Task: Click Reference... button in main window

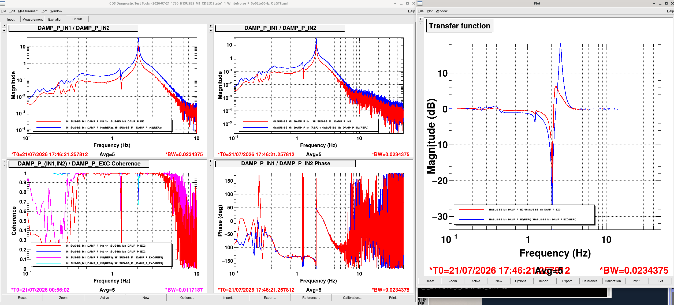Action: (x=311, y=298)
